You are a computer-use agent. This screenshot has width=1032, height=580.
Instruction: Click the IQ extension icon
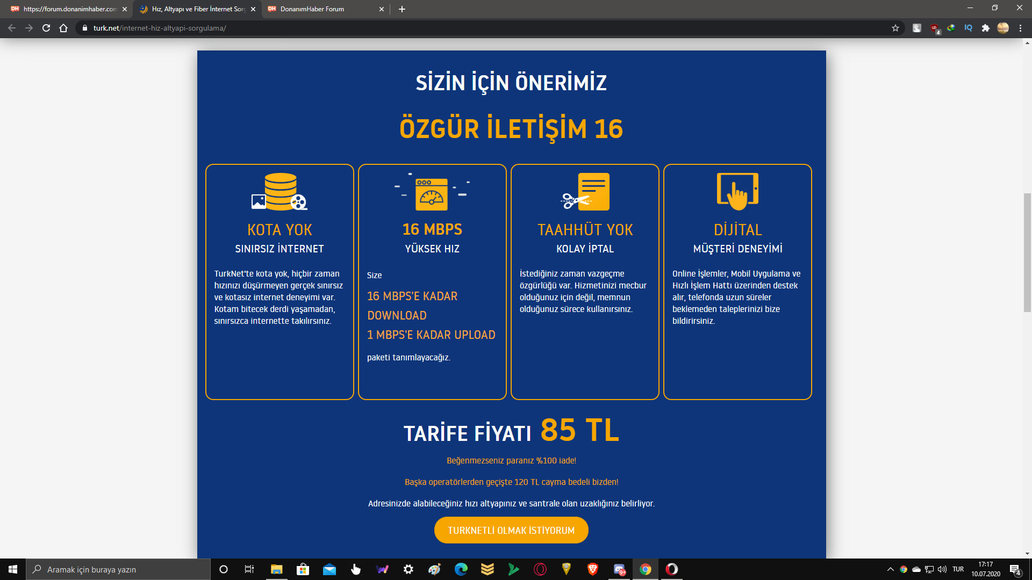click(969, 28)
